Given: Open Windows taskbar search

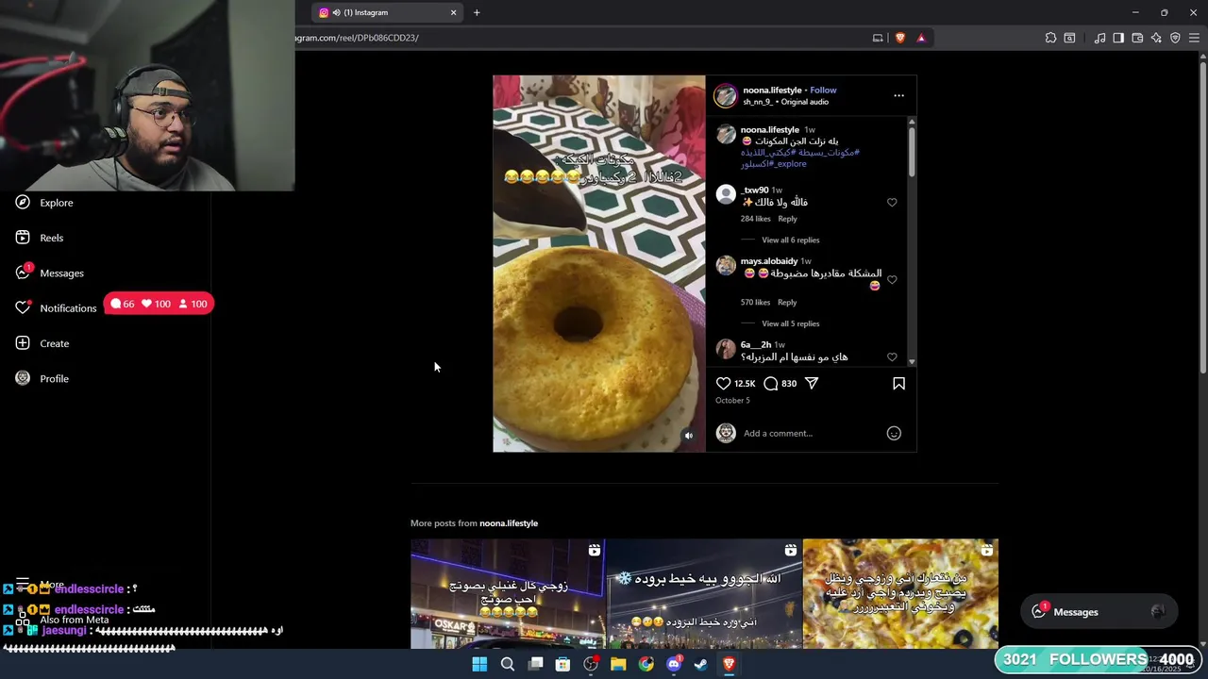Looking at the screenshot, I should pyautogui.click(x=508, y=664).
